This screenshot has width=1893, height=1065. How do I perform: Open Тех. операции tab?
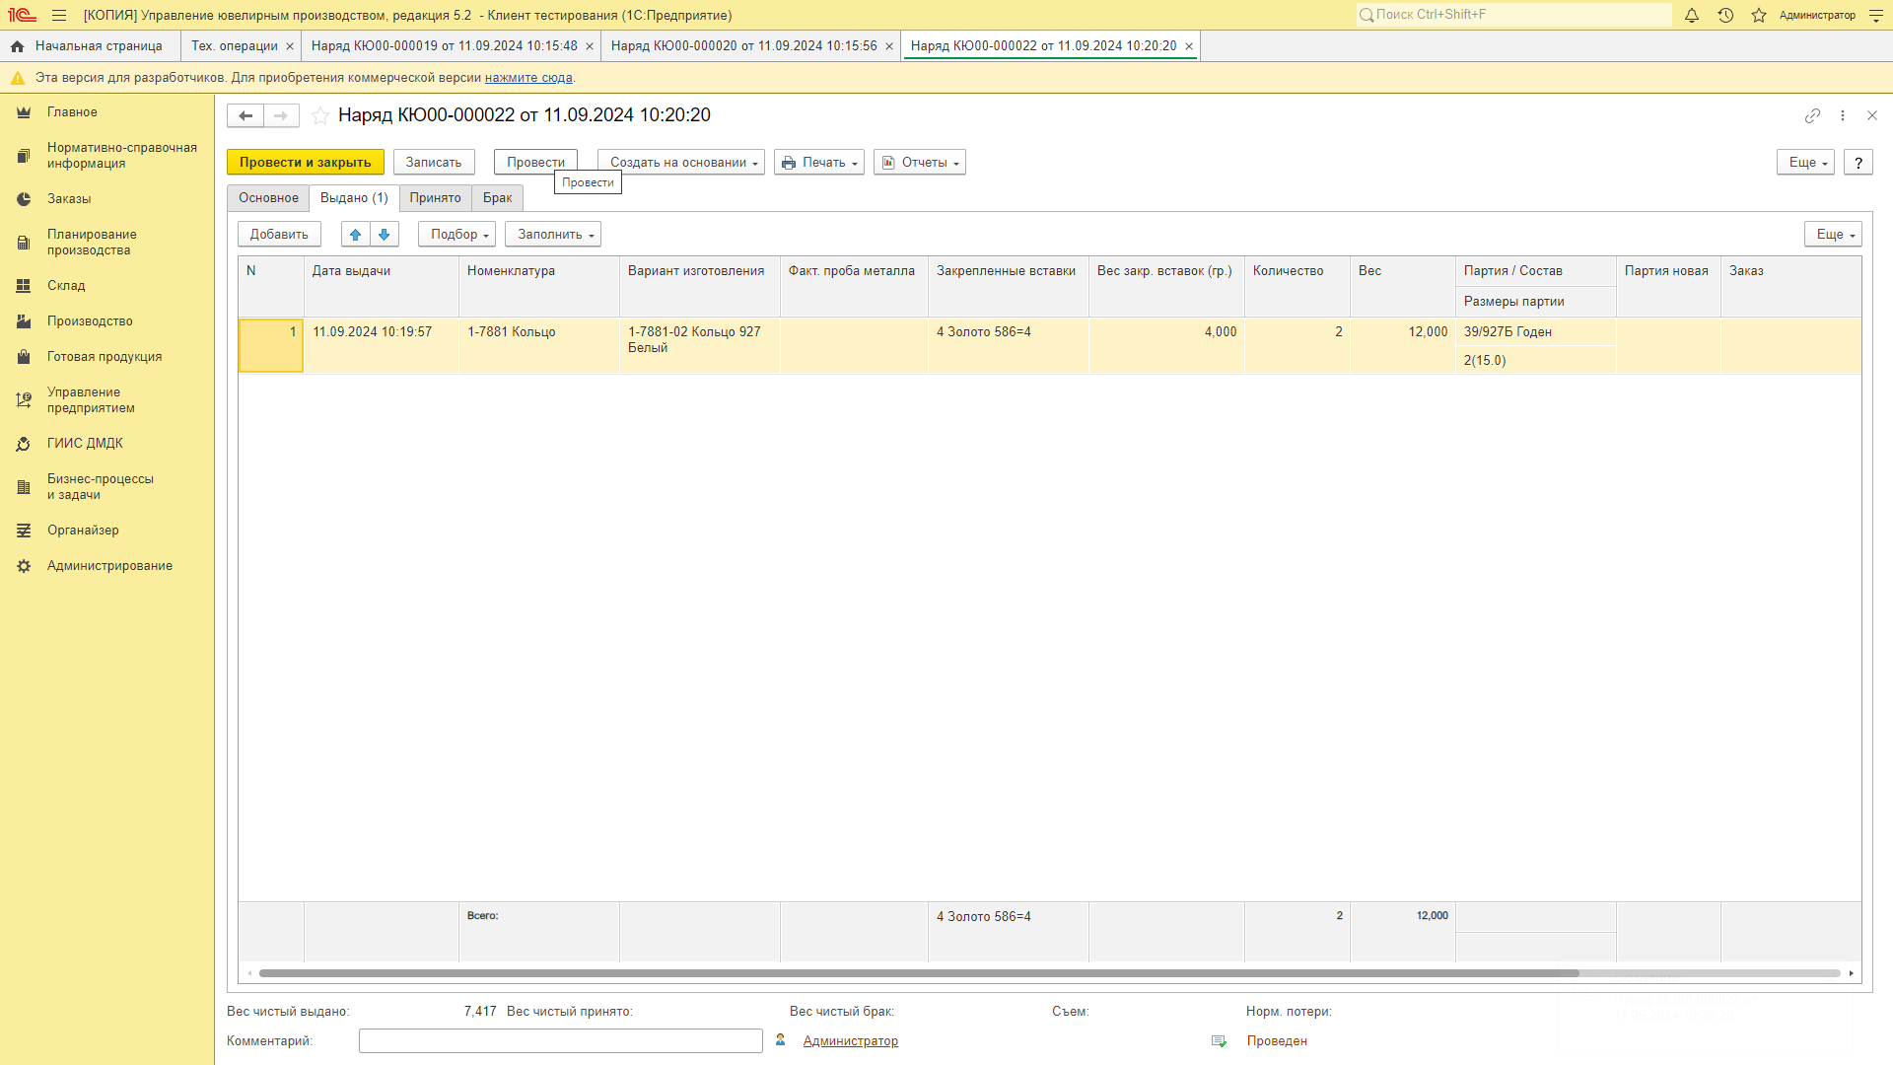tap(235, 46)
